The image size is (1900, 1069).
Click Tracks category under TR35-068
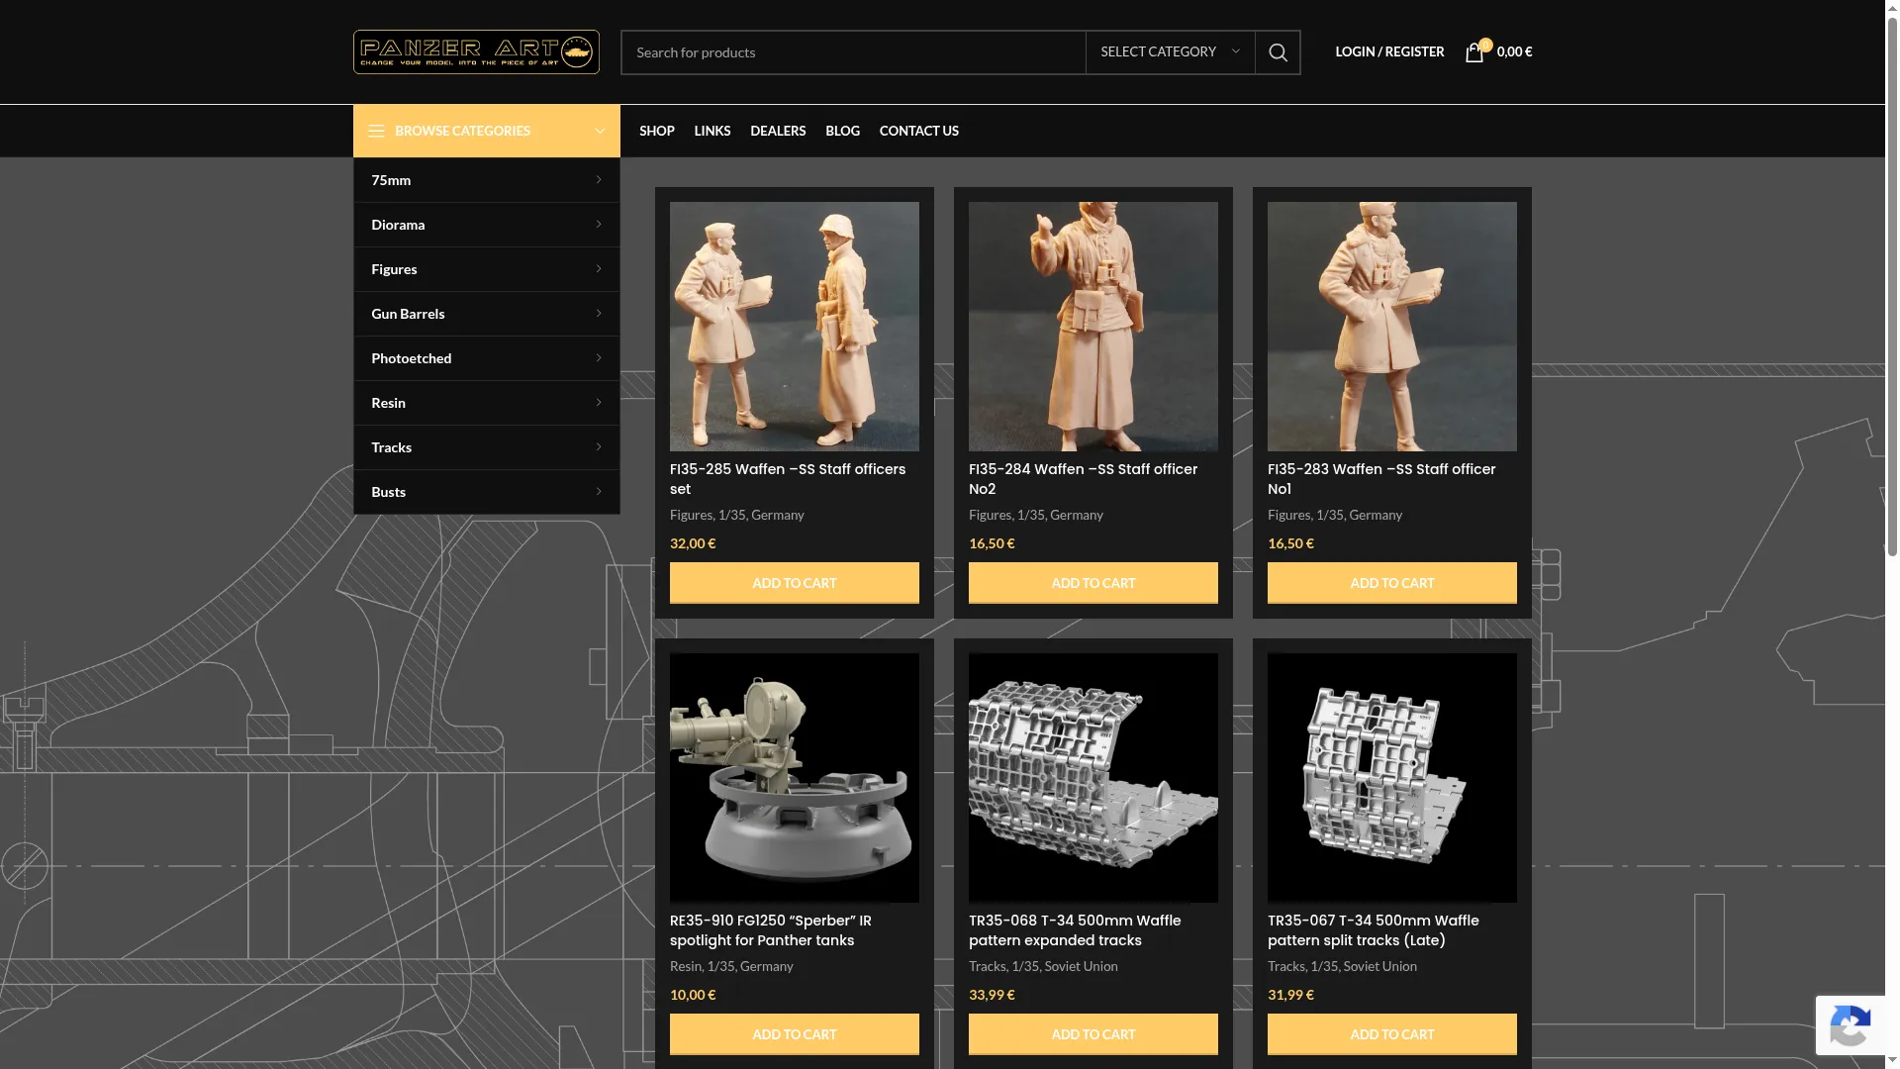(x=987, y=966)
